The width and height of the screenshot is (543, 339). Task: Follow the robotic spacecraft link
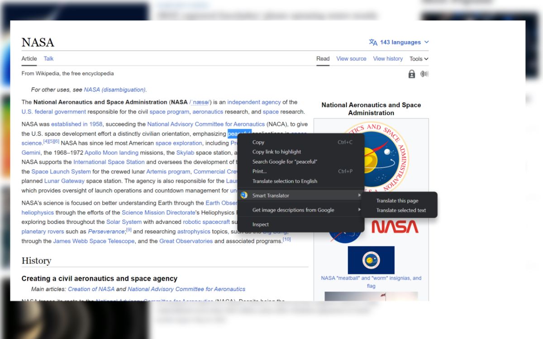(206, 222)
